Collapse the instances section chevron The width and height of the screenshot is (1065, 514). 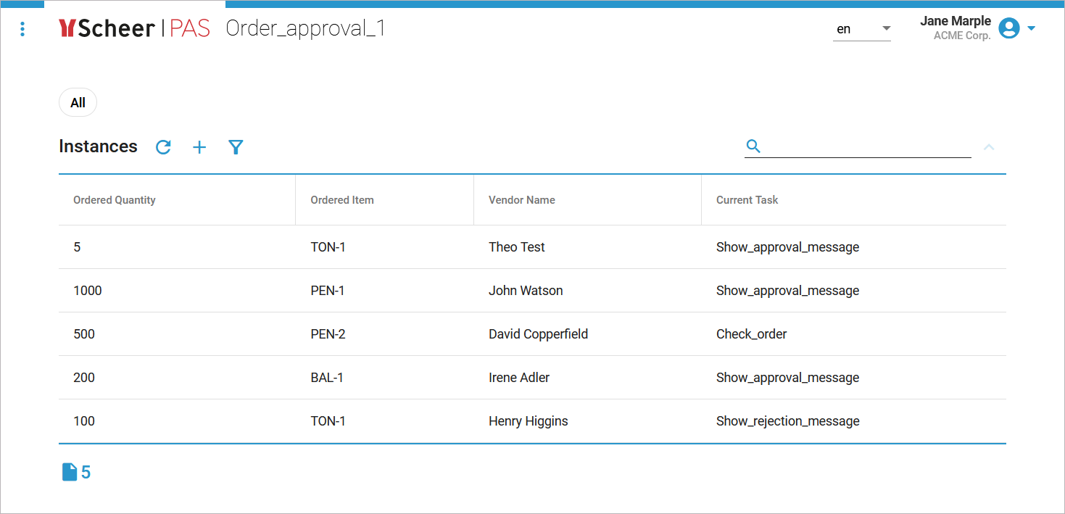pyautogui.click(x=989, y=147)
